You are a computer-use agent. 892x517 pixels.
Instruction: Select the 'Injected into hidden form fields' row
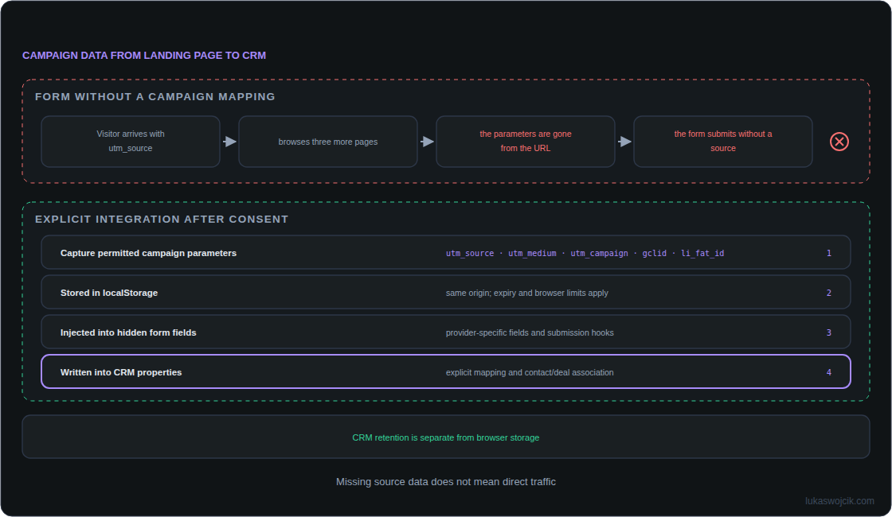click(446, 332)
